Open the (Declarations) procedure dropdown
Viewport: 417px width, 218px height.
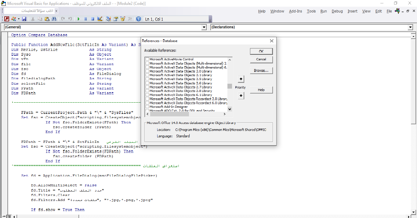point(410,27)
